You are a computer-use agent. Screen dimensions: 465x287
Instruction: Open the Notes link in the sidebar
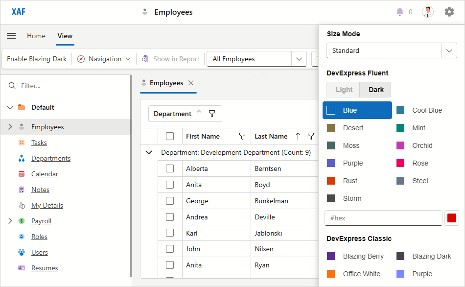click(40, 190)
